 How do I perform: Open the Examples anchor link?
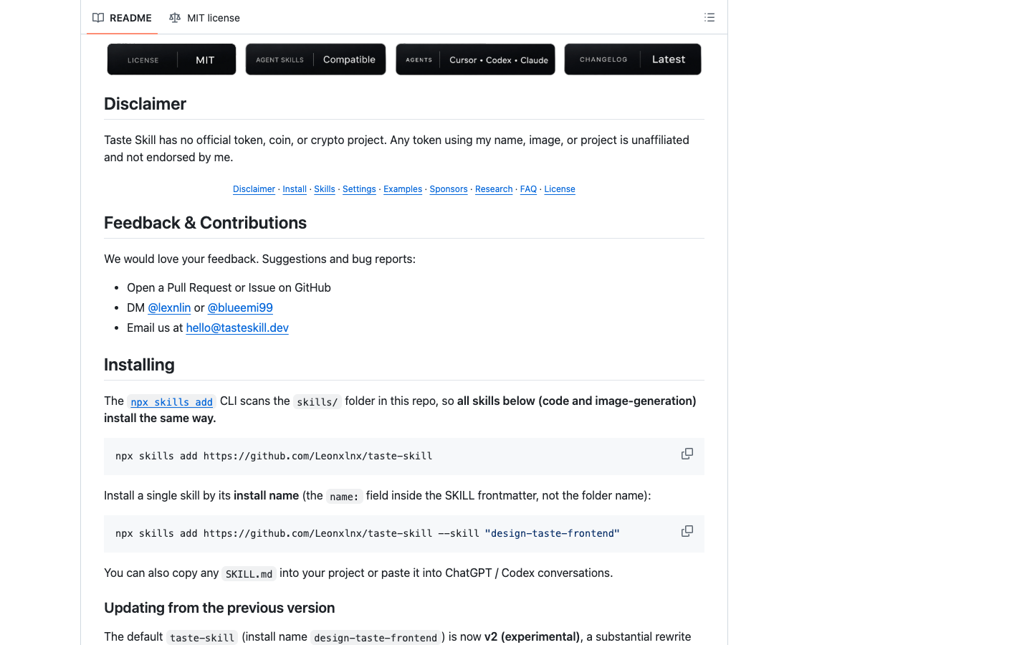pyautogui.click(x=403, y=189)
